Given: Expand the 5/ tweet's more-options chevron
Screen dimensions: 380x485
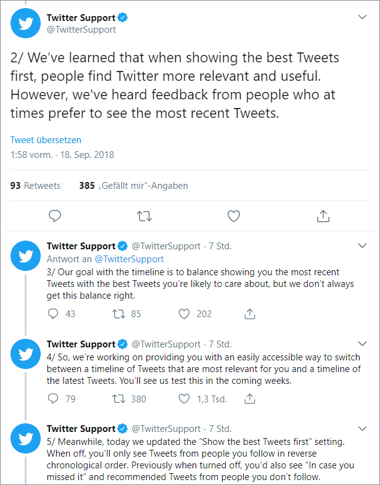Looking at the screenshot, I should tap(362, 428).
